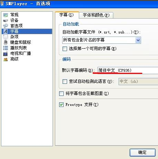Choose the 键盘和鼠标 mouse icon

6,42
